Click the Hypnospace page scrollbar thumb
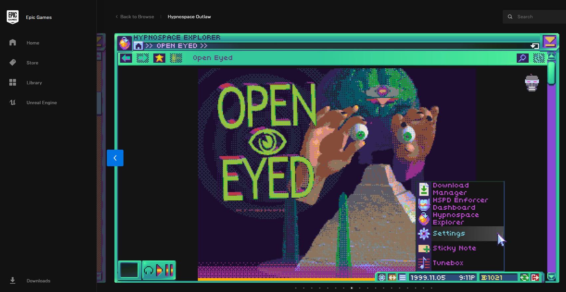The width and height of the screenshot is (566, 292). [552, 73]
